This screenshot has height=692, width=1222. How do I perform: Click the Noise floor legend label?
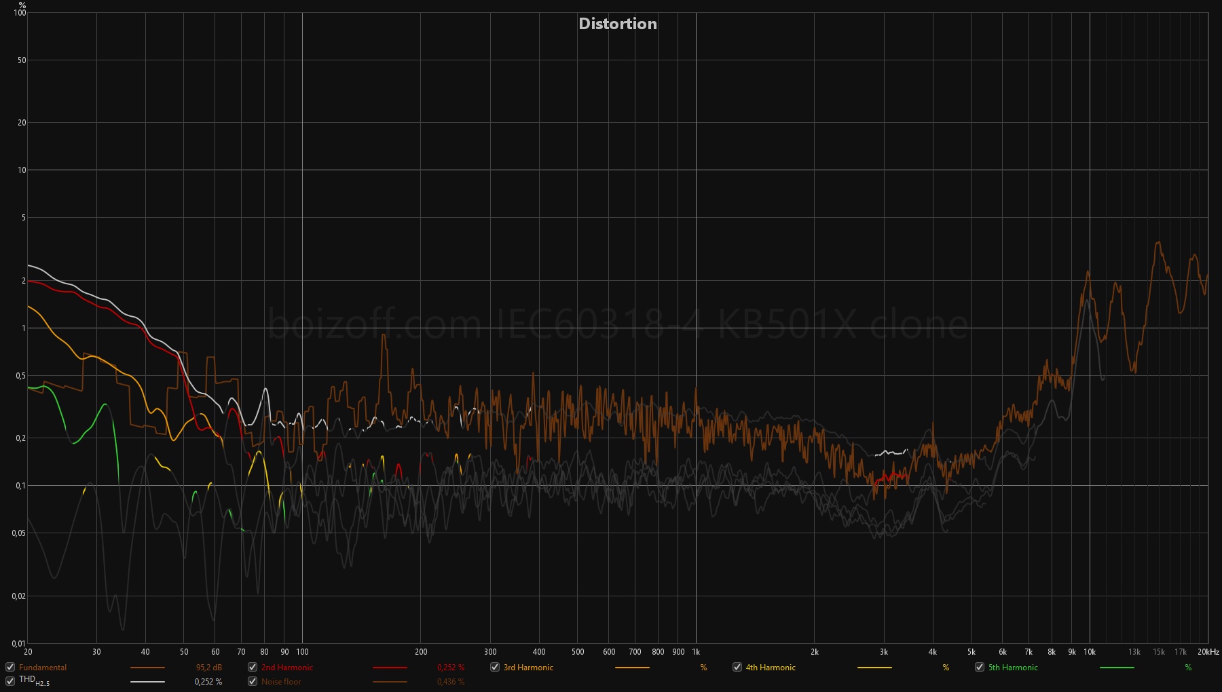click(281, 682)
